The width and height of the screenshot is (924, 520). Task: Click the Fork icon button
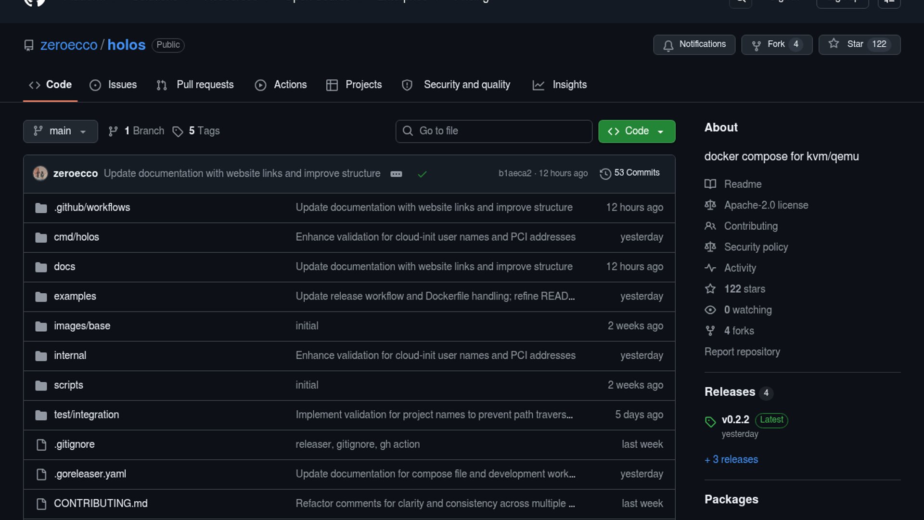click(756, 45)
